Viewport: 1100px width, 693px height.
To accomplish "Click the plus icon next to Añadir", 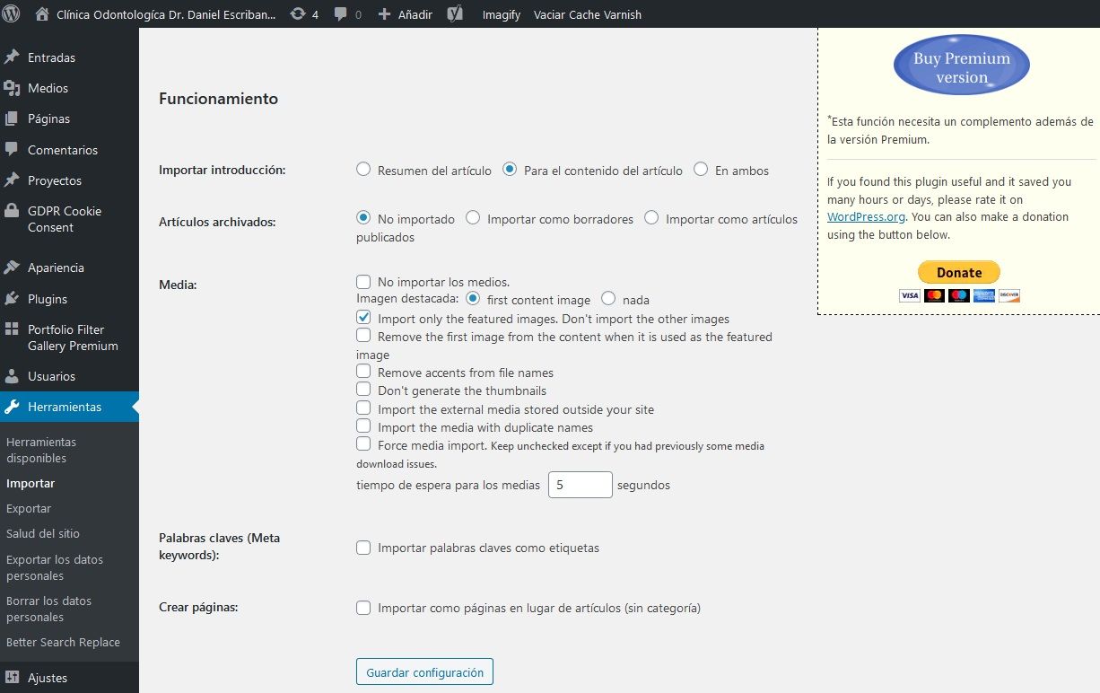I will [384, 14].
